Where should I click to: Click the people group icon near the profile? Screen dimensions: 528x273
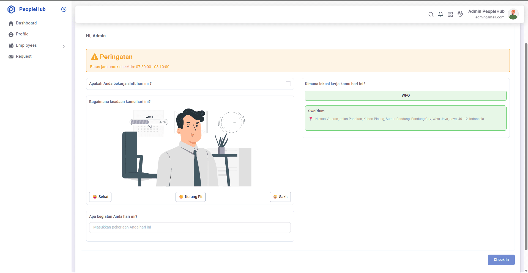coord(460,14)
